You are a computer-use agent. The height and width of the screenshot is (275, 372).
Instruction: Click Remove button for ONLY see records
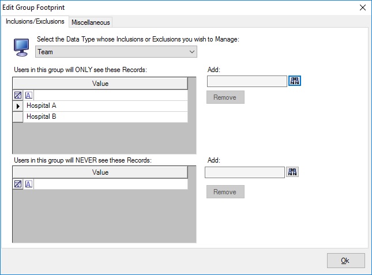(x=225, y=97)
